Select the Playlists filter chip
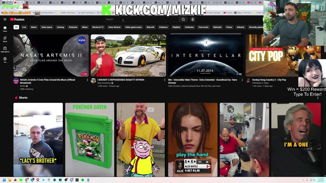This screenshot has height=183, width=326. pyautogui.click(x=176, y=27)
